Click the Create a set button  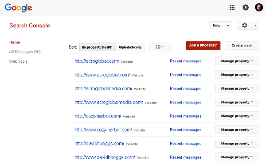click(x=242, y=46)
